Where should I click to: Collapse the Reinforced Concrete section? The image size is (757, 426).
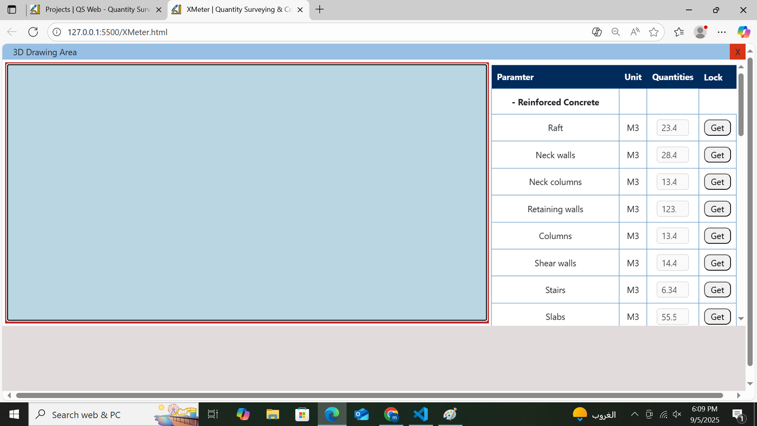point(513,102)
